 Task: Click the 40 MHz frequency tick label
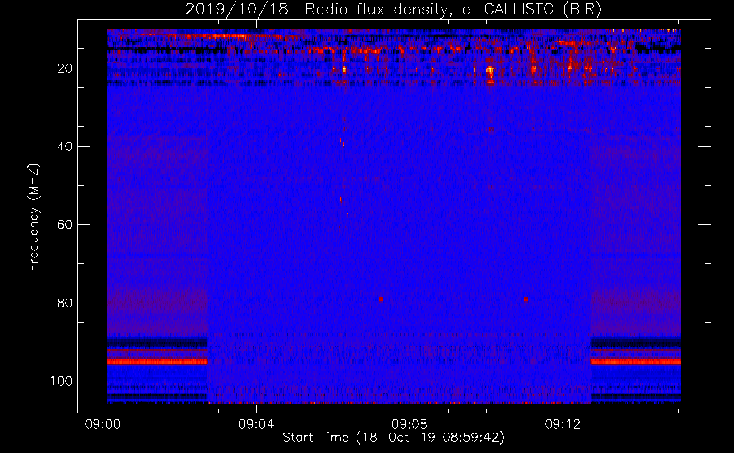coord(65,147)
